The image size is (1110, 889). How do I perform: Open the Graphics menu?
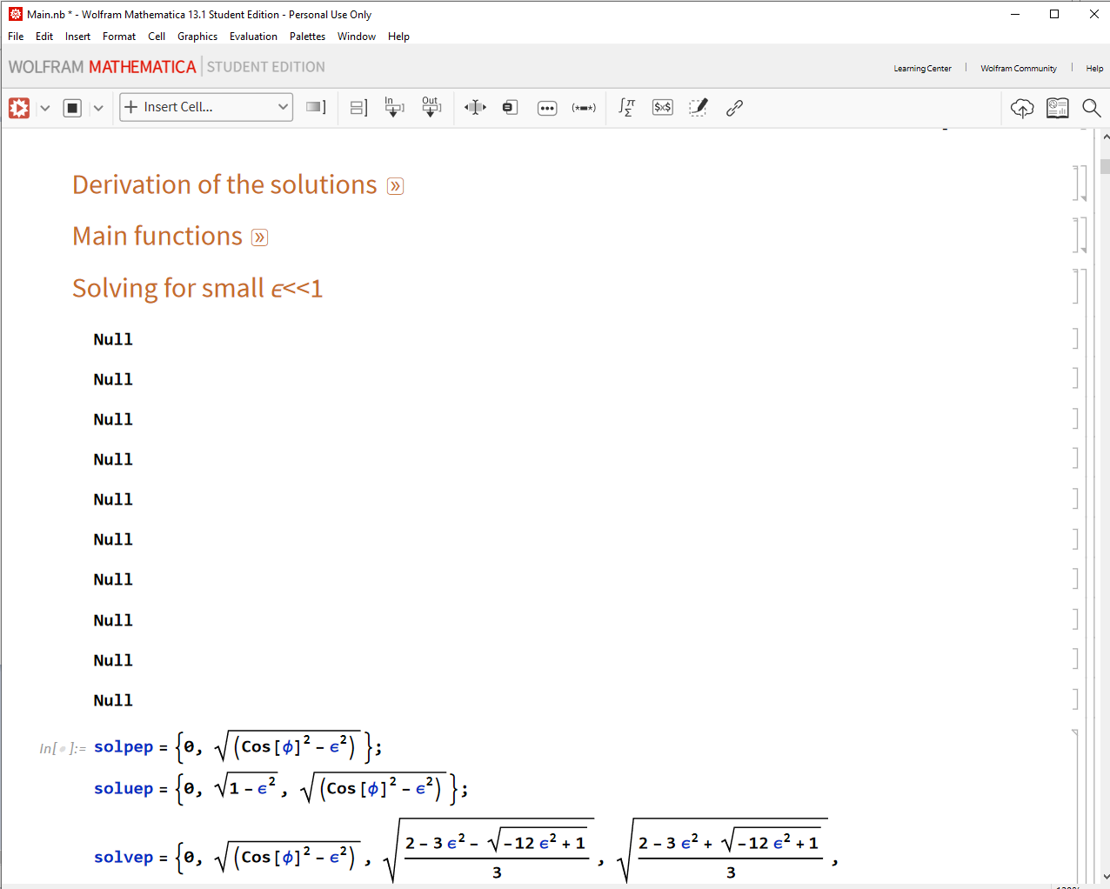(197, 37)
